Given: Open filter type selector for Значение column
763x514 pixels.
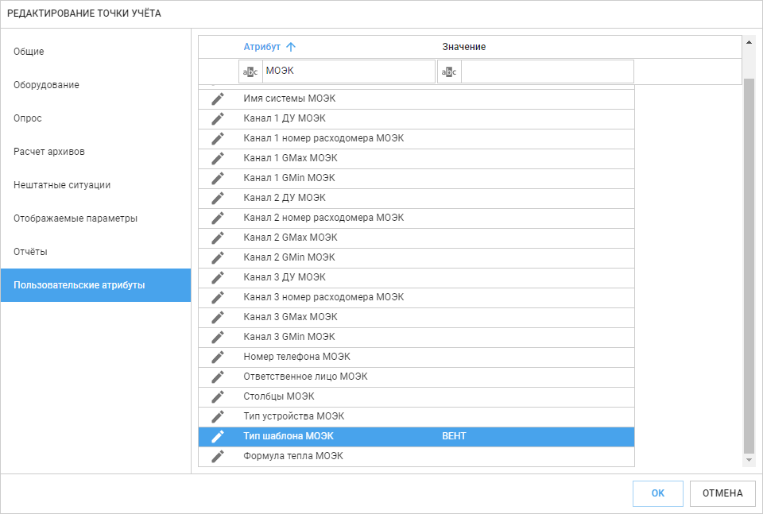Looking at the screenshot, I should click(449, 72).
